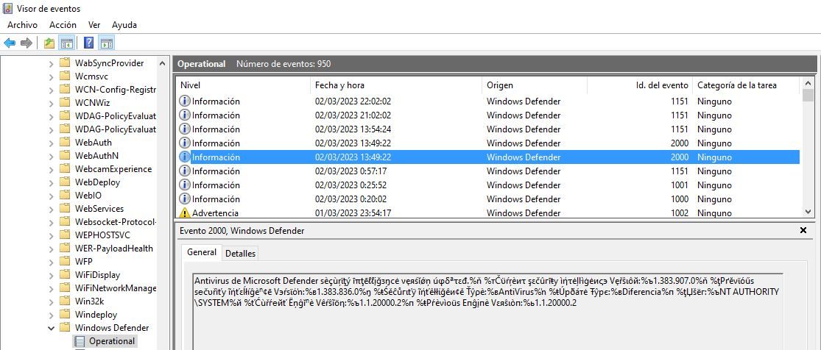The image size is (821, 350).
Task: Select the WebAuthN folder in tree
Action: (96, 155)
